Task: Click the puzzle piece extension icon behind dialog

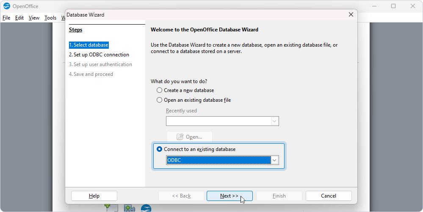Action: coord(130,208)
